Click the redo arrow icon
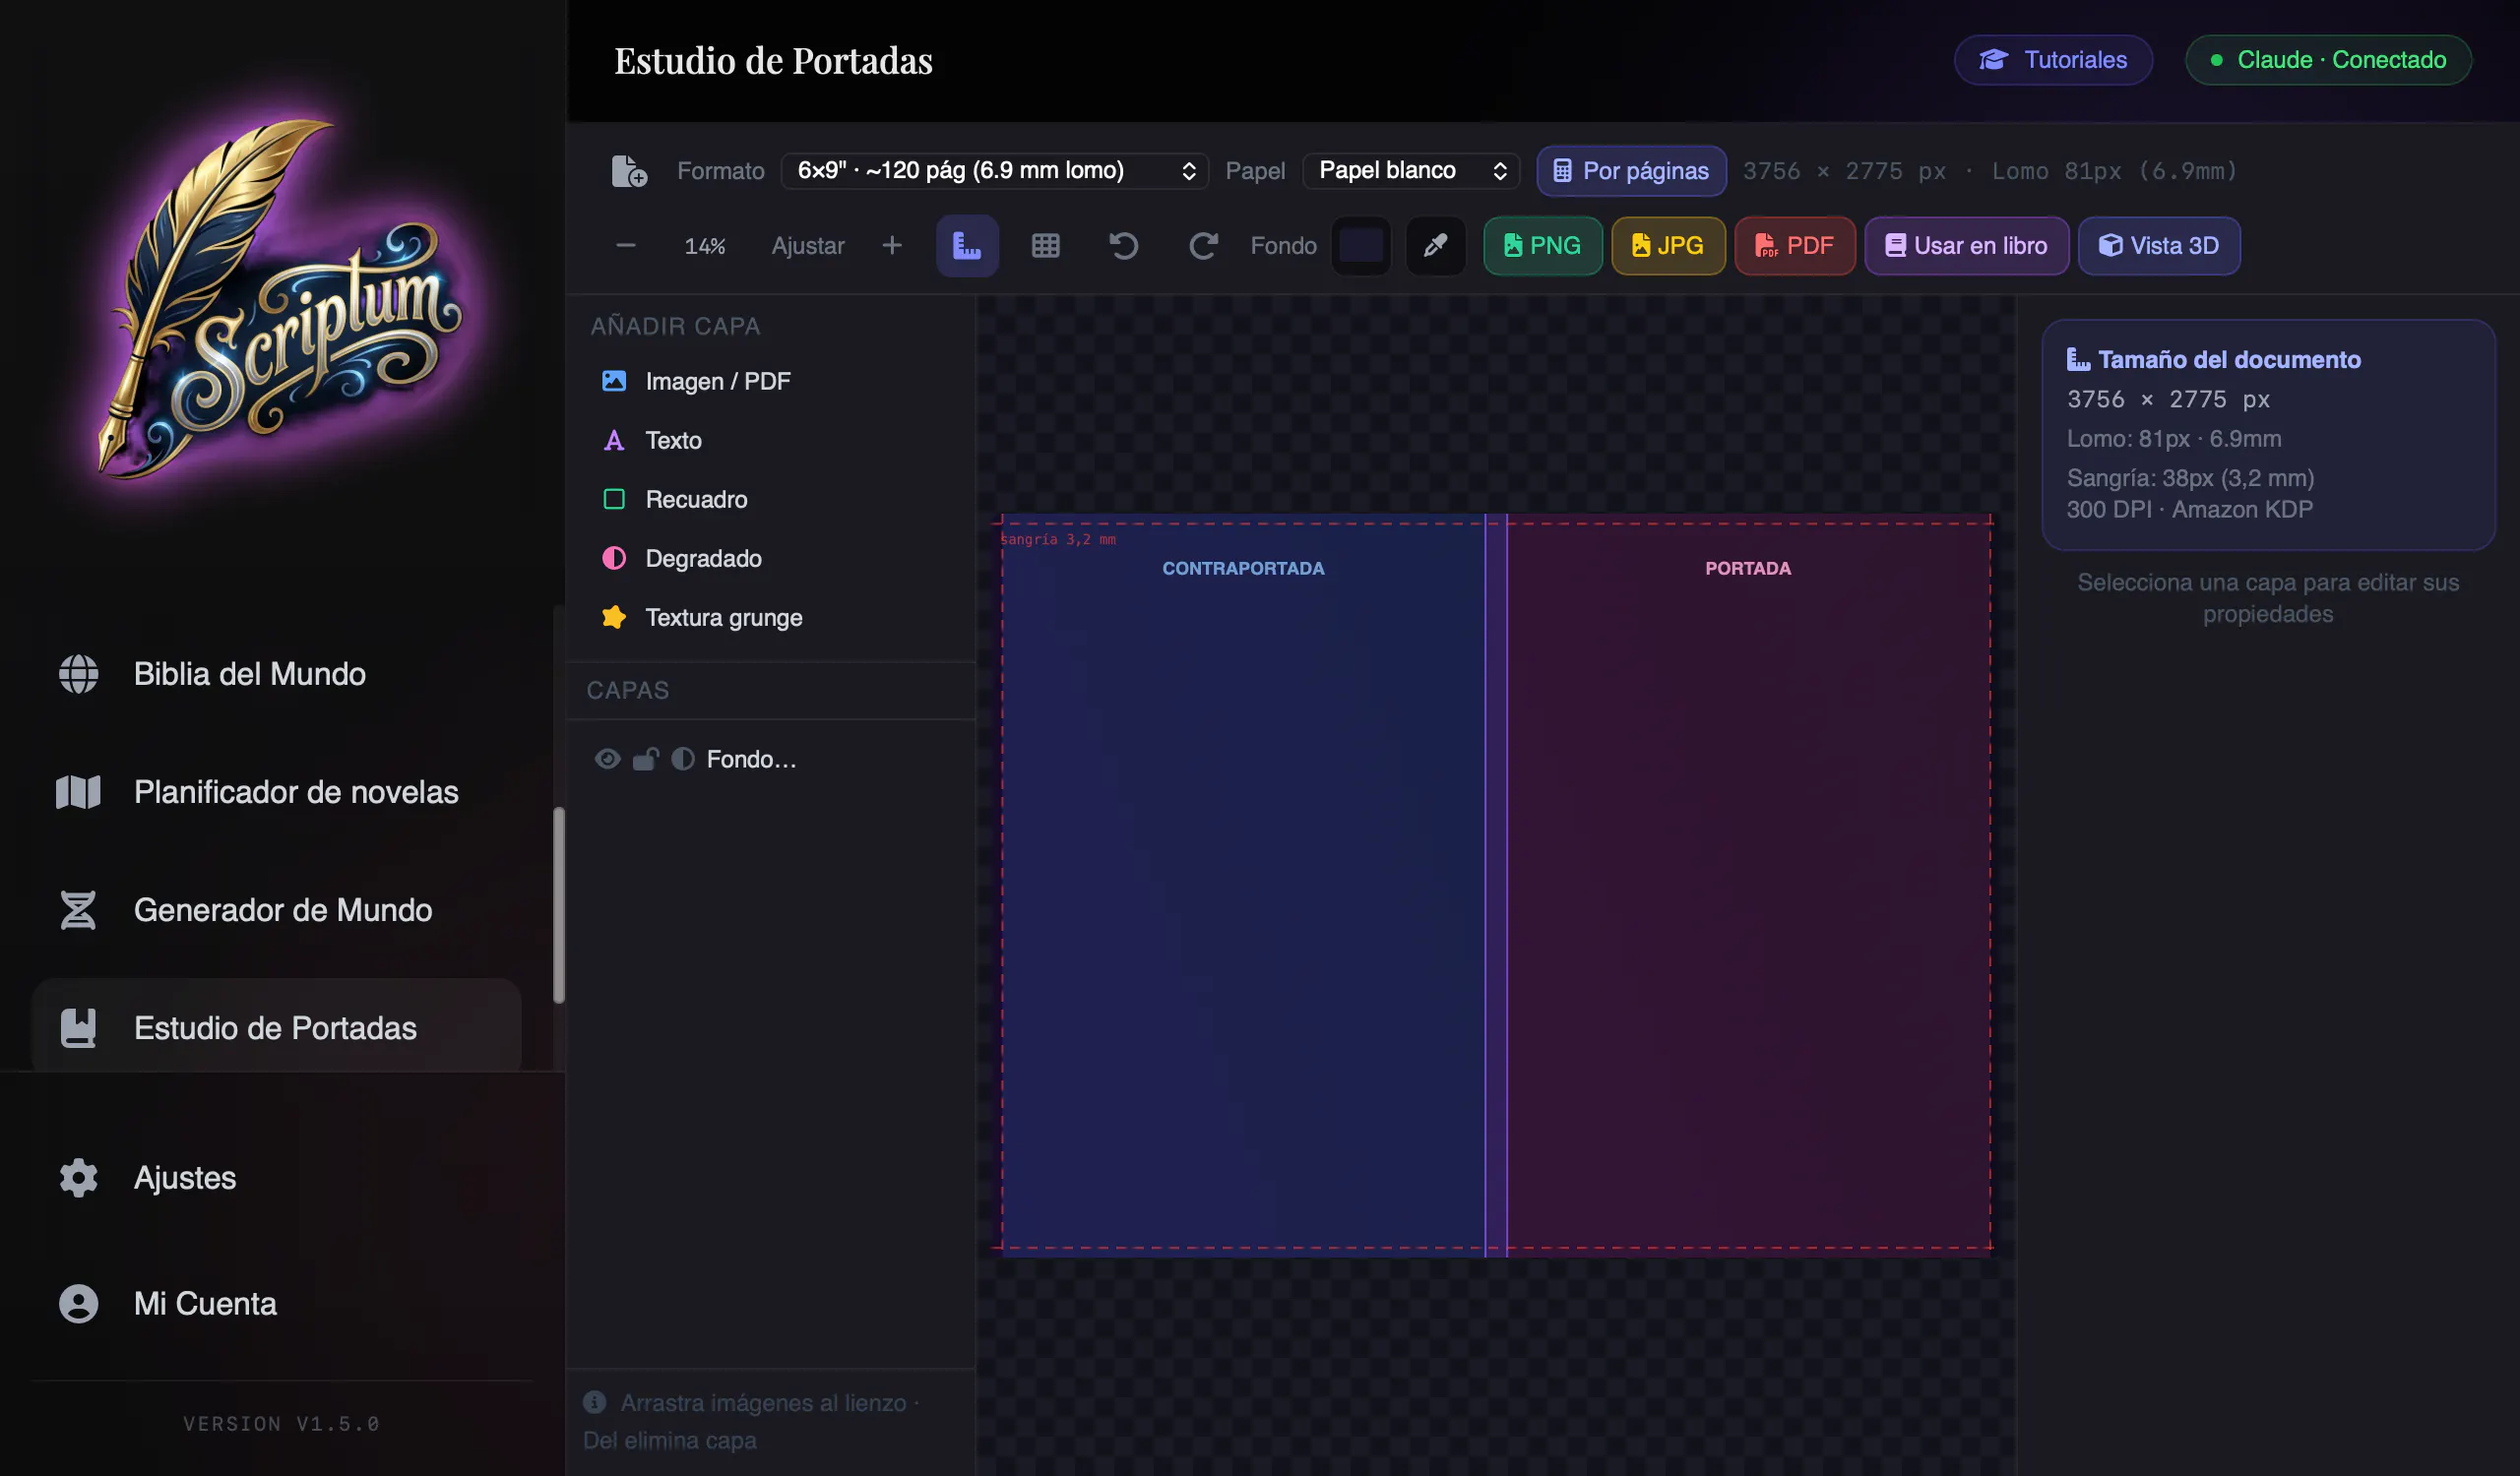The height and width of the screenshot is (1476, 2520). point(1203,246)
